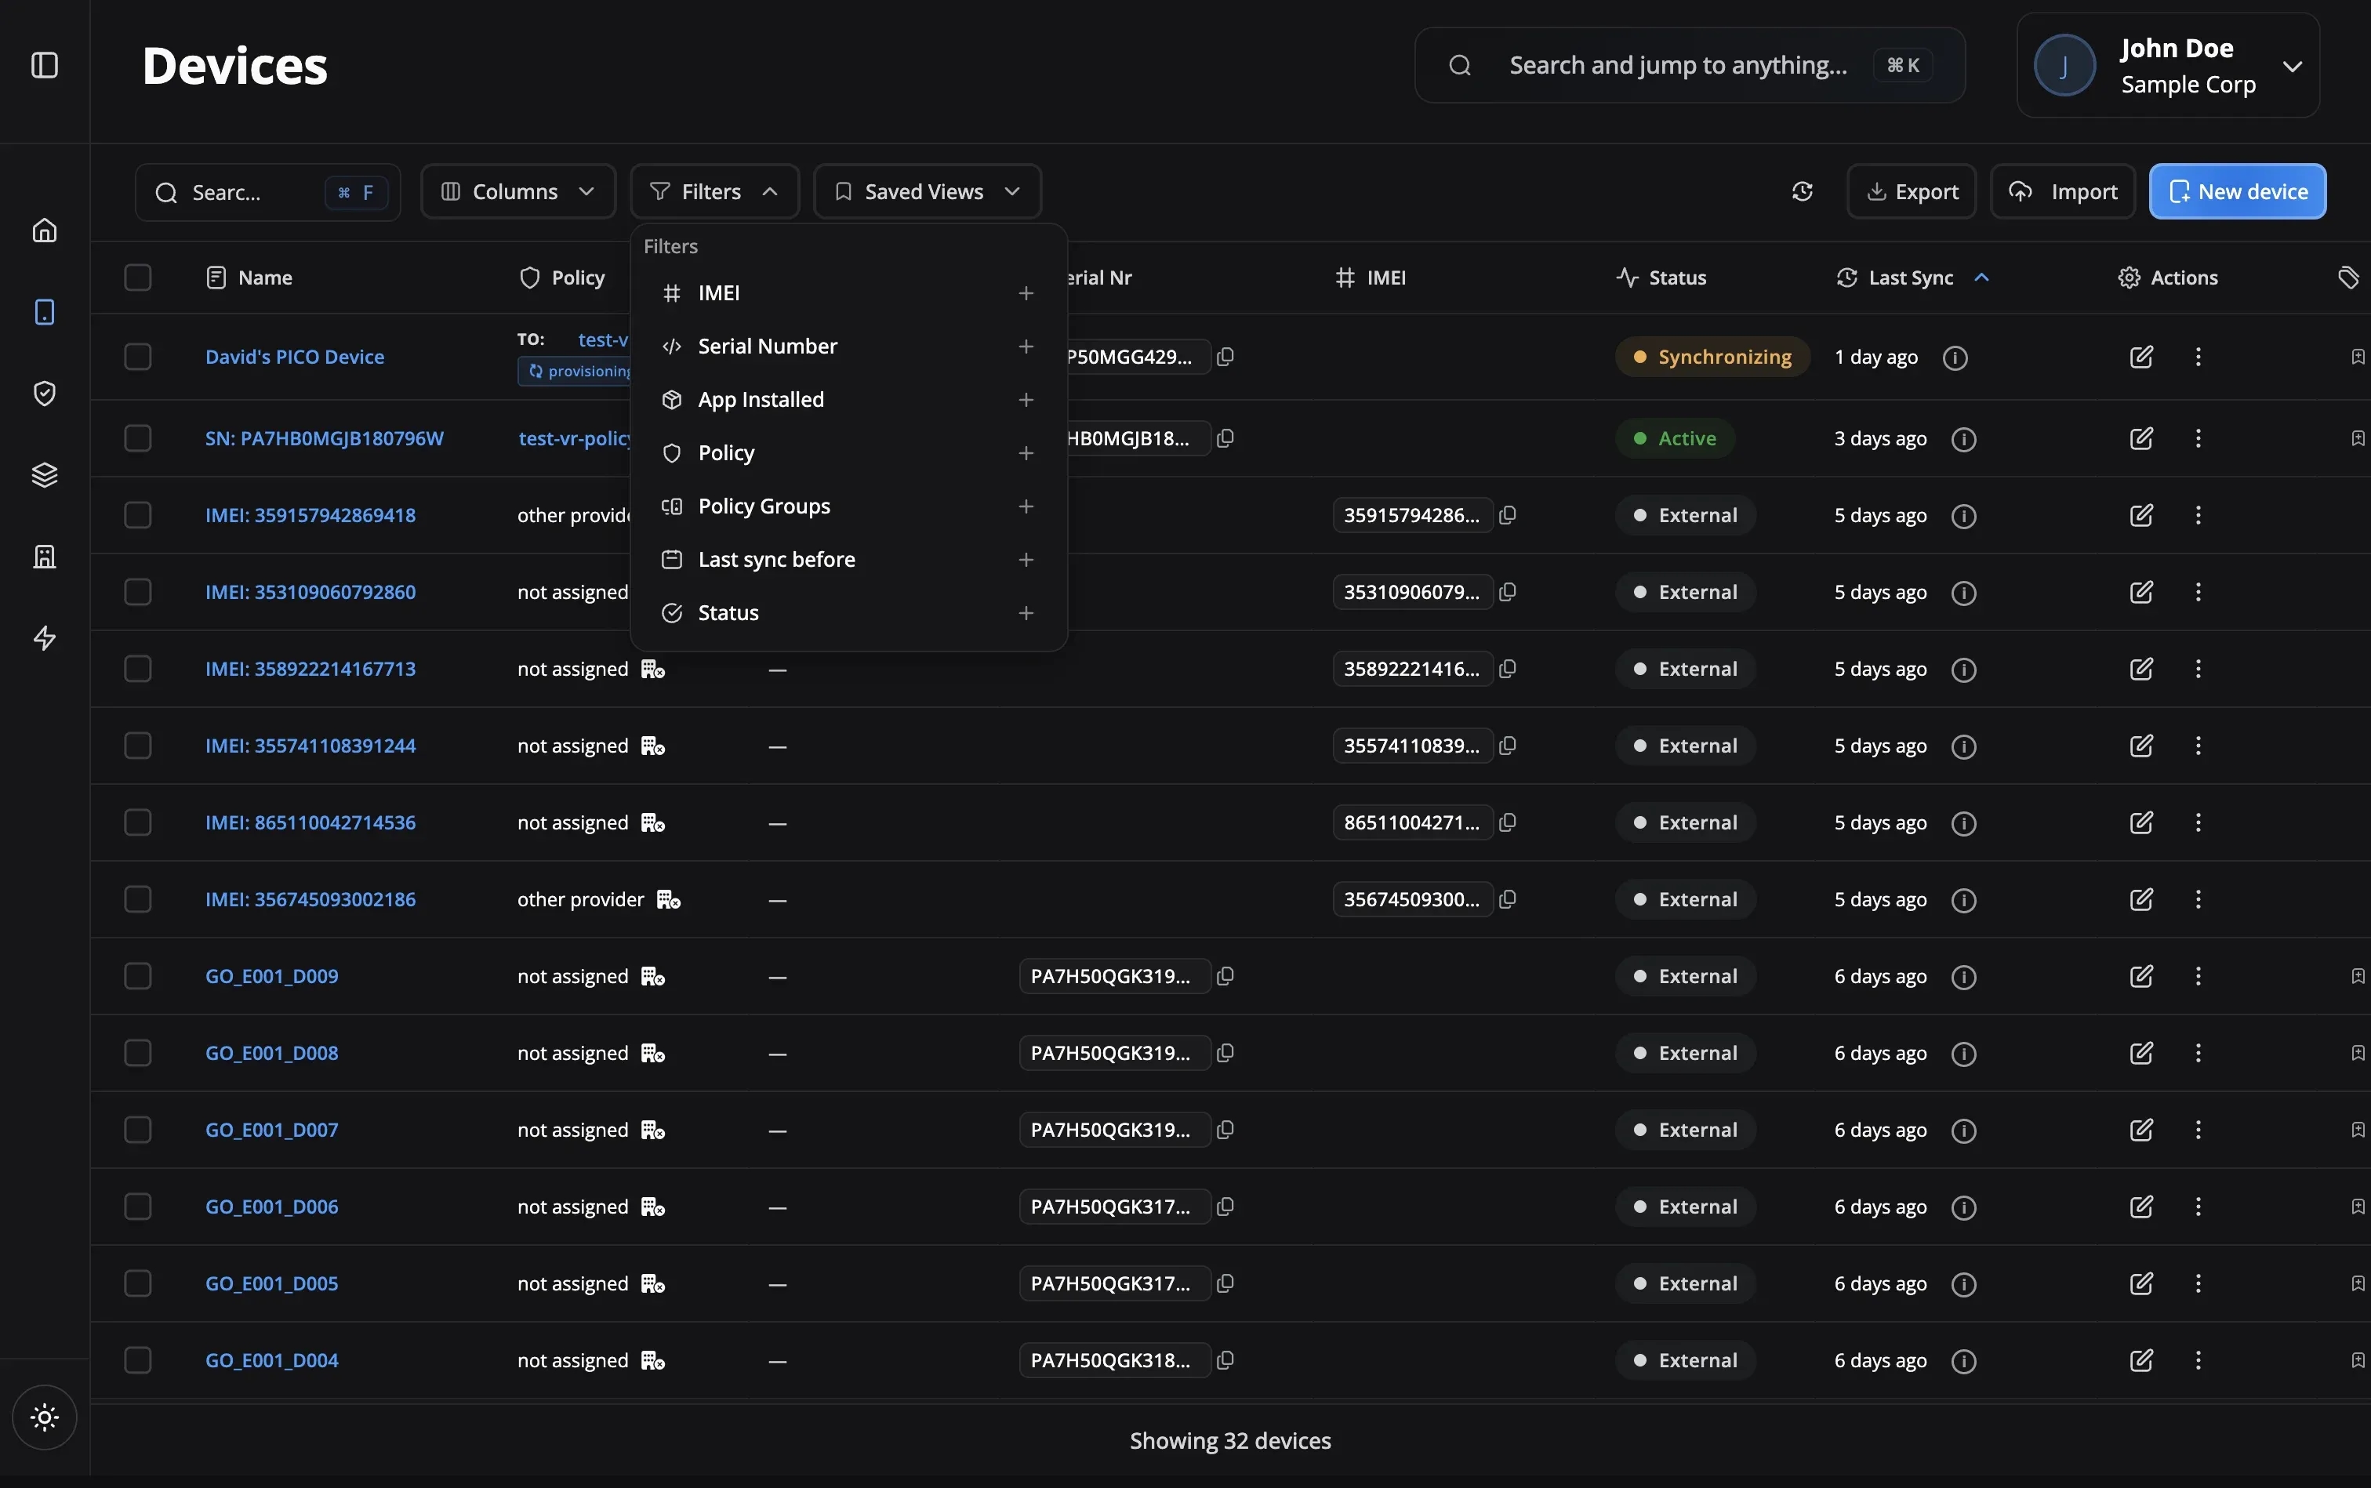Click the New device button
The width and height of the screenshot is (2371, 1488).
[2237, 192]
